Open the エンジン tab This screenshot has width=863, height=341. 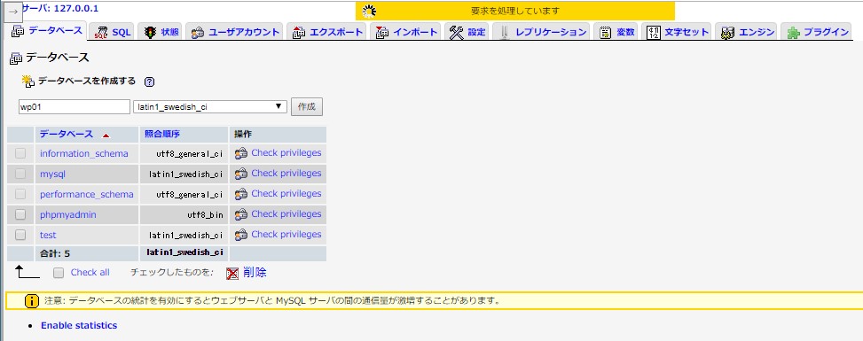[x=747, y=33]
